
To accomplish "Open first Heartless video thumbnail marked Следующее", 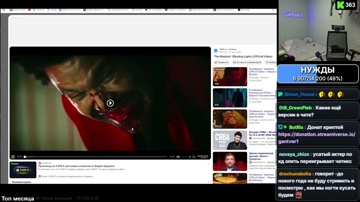I will 230,77.
